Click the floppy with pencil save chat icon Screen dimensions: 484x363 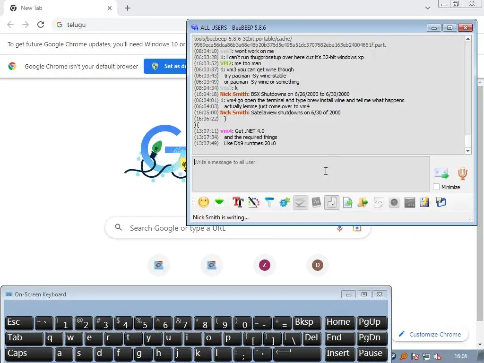(x=424, y=202)
